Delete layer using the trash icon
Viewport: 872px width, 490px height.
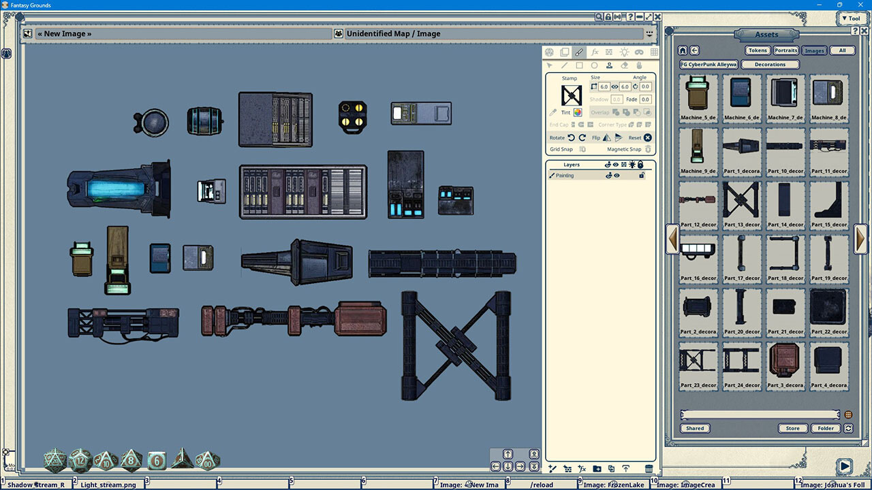(649, 469)
